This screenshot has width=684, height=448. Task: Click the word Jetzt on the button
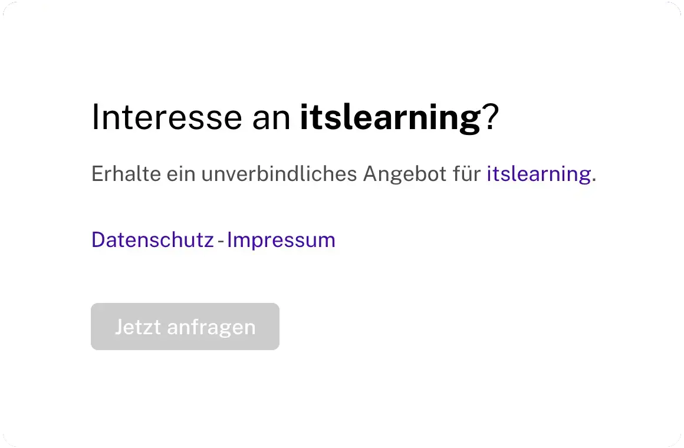click(x=138, y=327)
